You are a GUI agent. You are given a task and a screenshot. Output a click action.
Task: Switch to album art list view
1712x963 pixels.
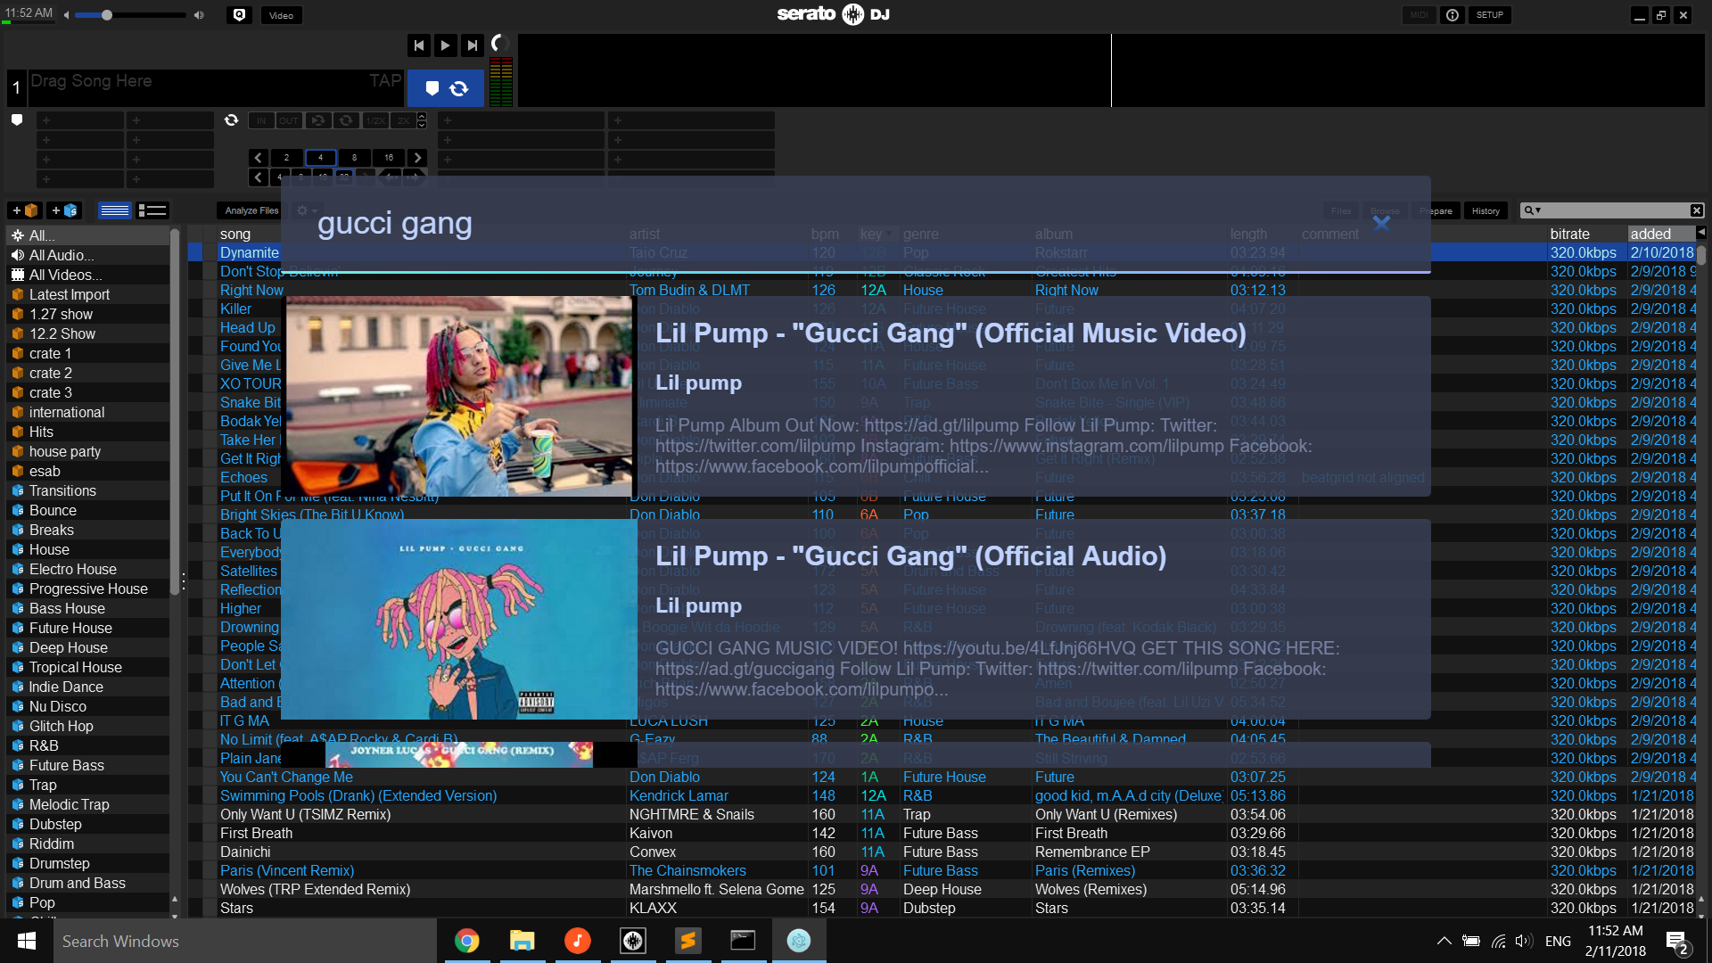152,210
